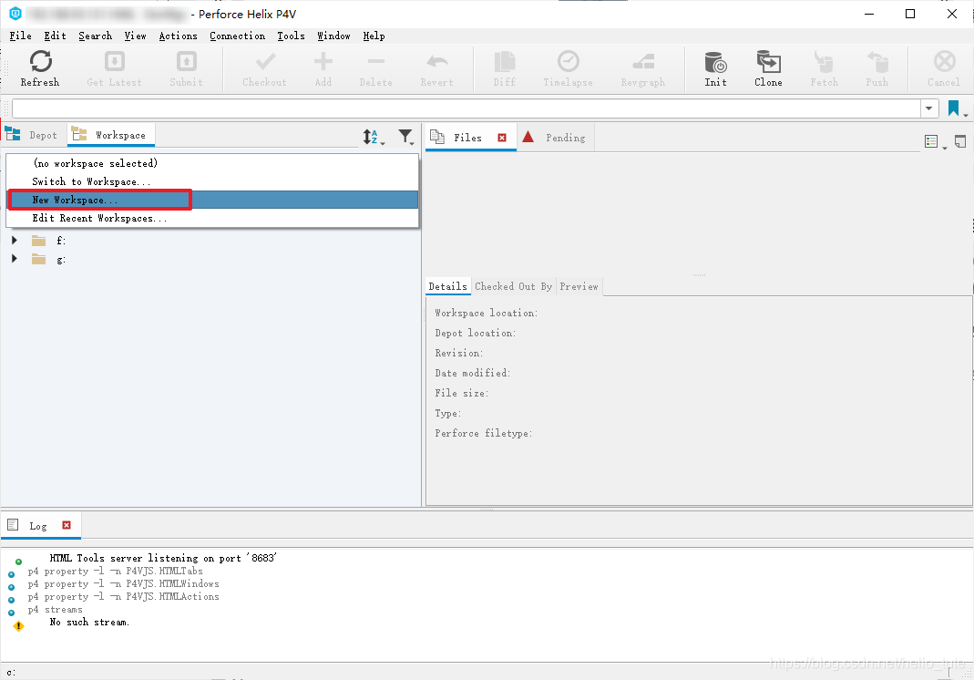Open the A-Z sort order menu
The height and width of the screenshot is (680, 974).
374,137
